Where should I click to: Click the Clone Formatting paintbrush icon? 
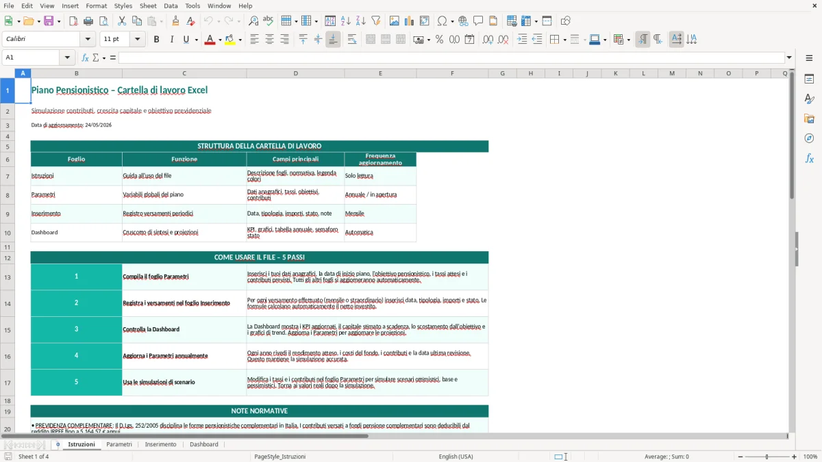pyautogui.click(x=175, y=21)
